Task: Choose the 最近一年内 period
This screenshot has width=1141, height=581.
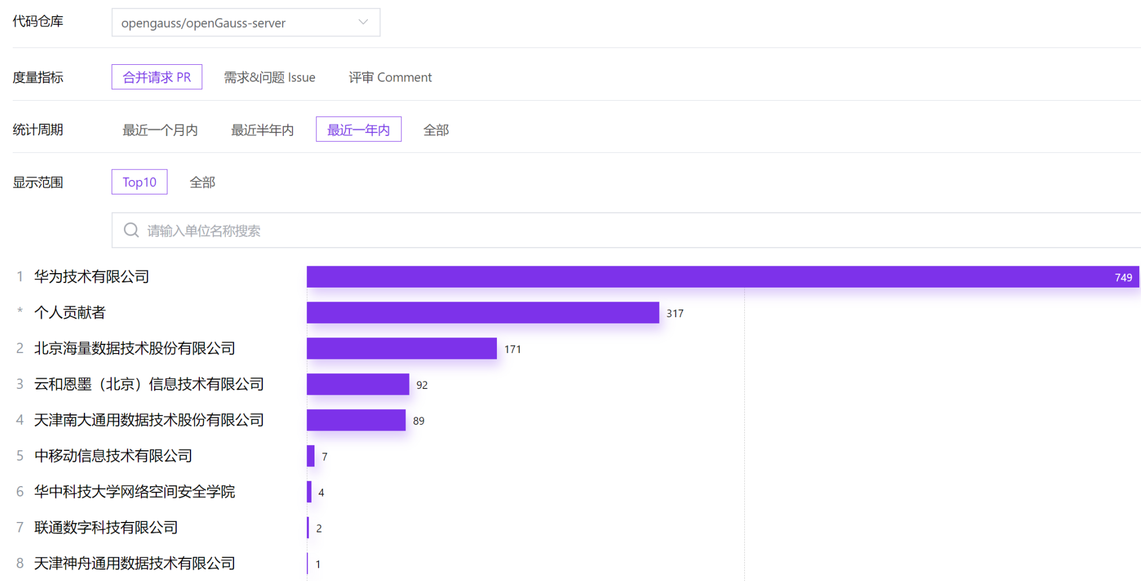Action: point(359,129)
